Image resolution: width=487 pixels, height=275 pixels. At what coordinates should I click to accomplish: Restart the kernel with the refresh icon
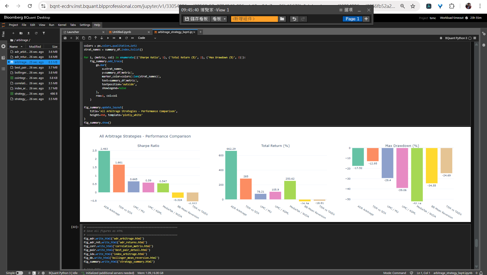(x=126, y=38)
